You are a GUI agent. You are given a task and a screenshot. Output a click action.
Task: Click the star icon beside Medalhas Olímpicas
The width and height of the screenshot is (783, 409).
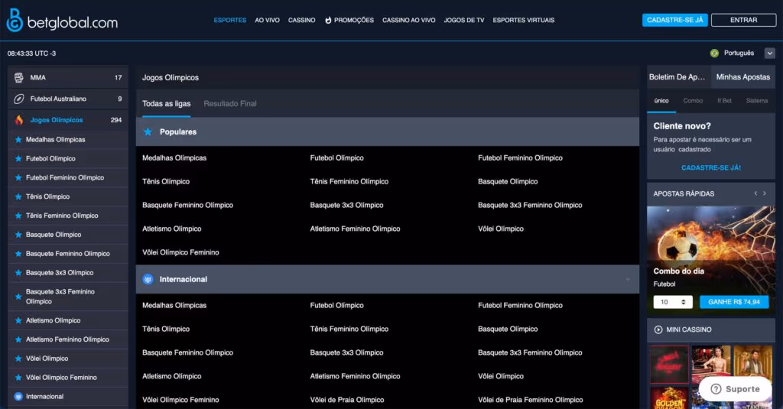click(x=18, y=140)
